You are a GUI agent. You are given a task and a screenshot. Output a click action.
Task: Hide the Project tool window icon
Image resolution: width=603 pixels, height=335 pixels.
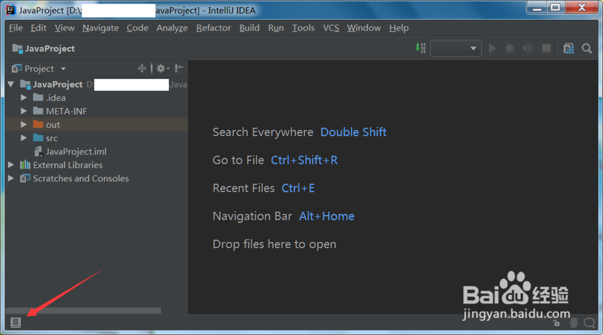coord(179,68)
